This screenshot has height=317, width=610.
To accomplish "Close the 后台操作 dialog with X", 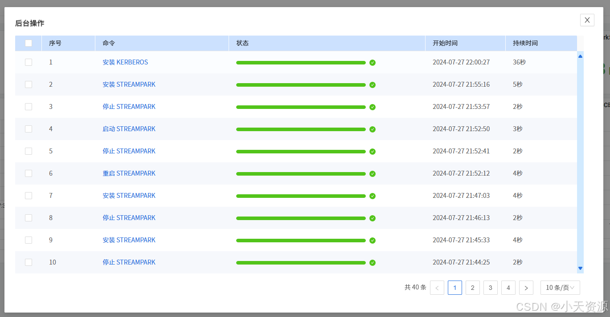I will click(x=587, y=20).
